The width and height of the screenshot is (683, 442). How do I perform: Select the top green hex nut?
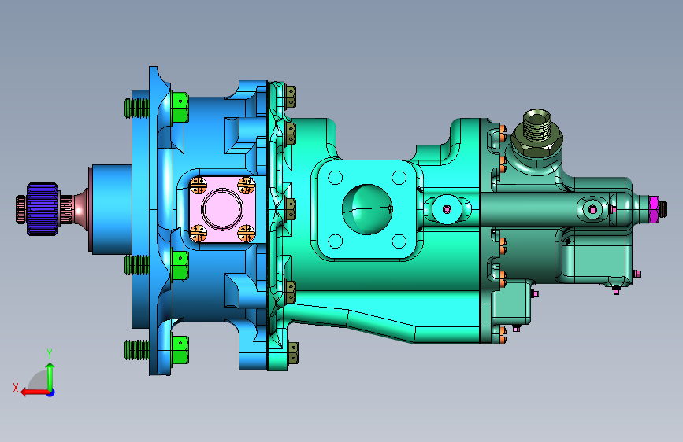[180, 107]
